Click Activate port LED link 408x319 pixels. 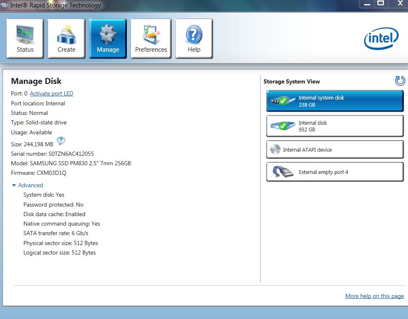coord(51,93)
